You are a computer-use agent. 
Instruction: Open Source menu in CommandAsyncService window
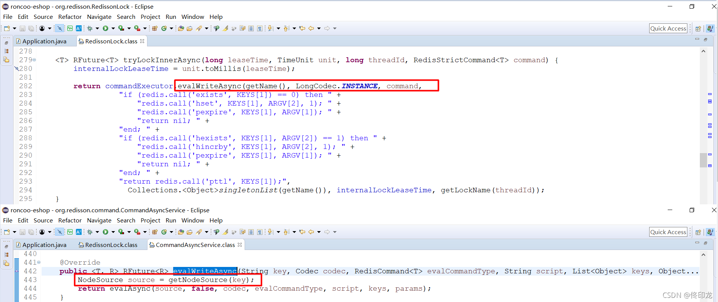(x=43, y=220)
